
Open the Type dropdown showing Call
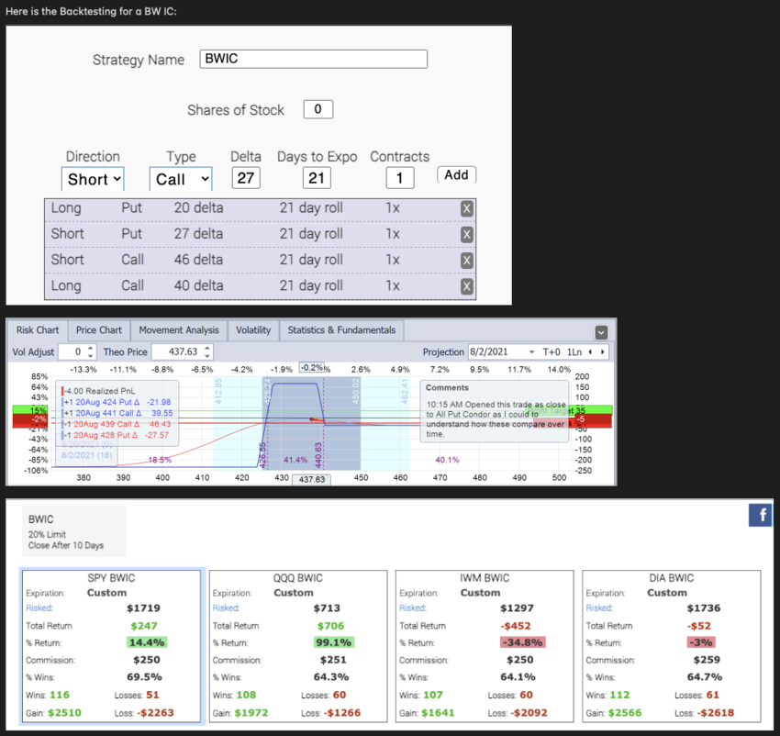181,179
